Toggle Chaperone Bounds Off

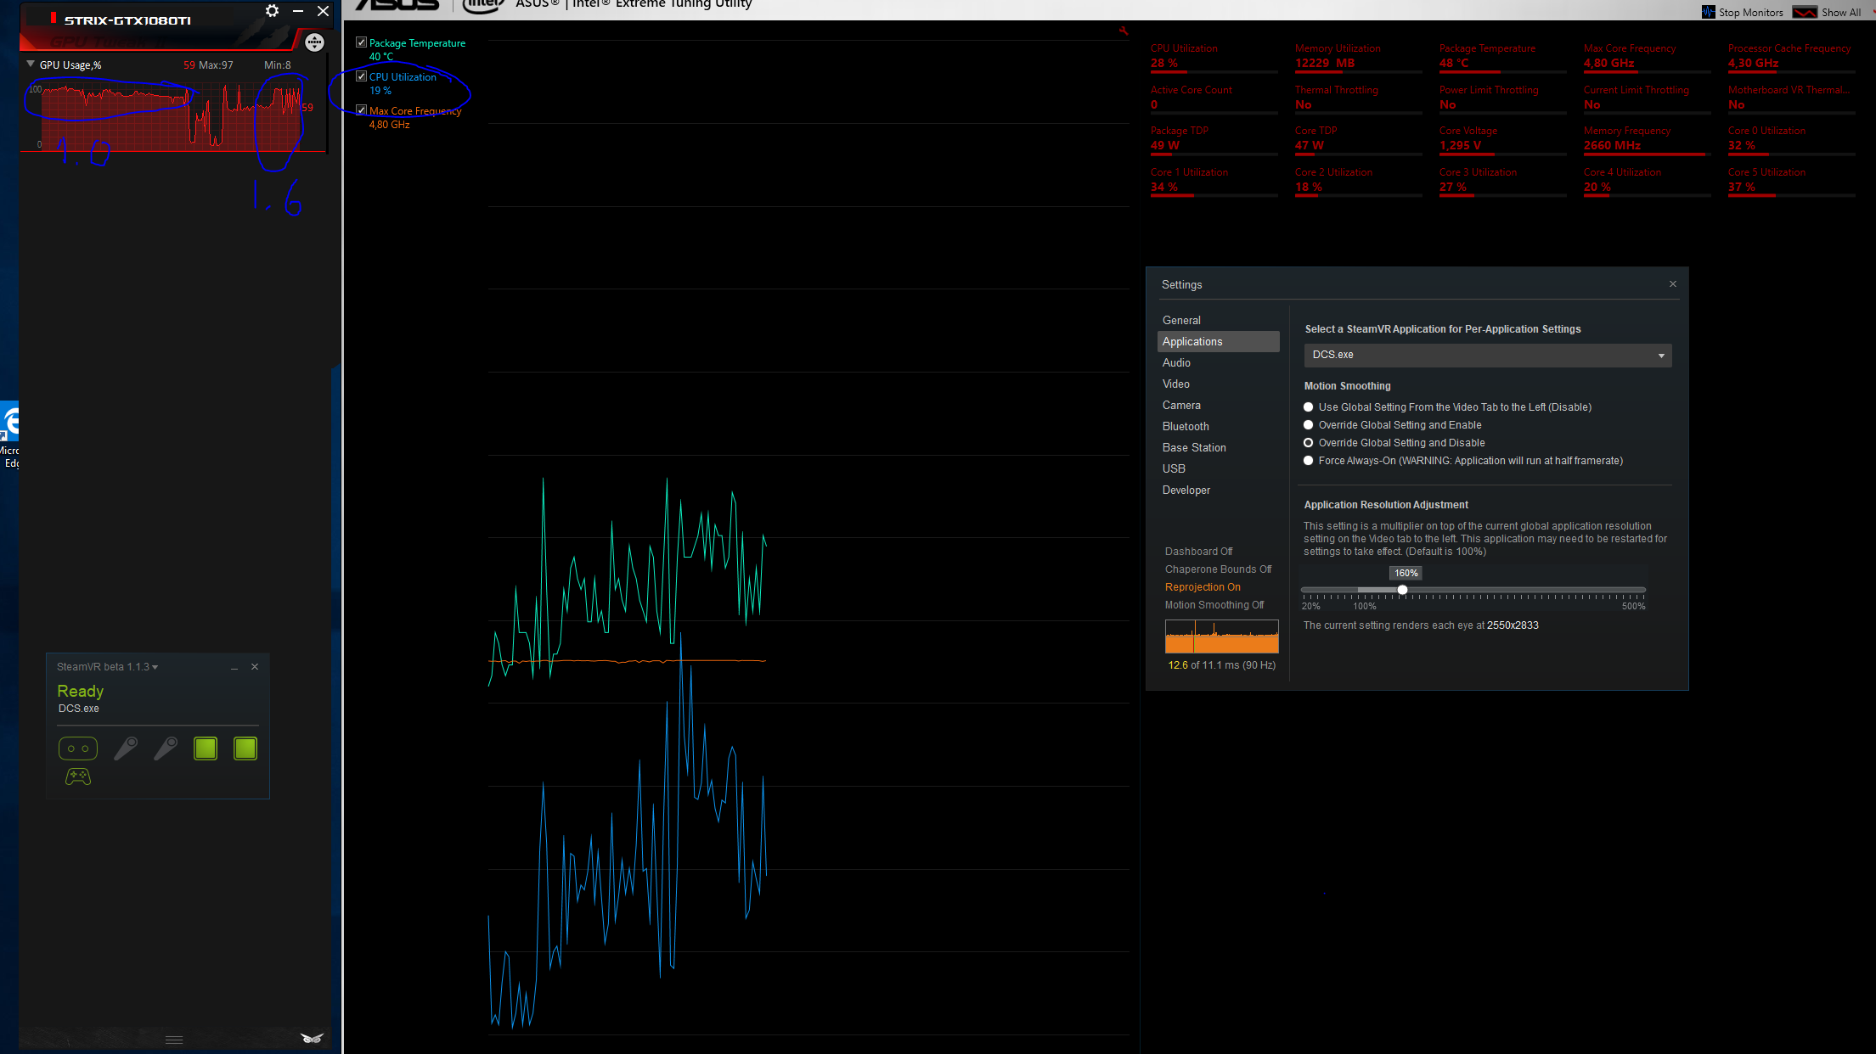click(x=1218, y=569)
